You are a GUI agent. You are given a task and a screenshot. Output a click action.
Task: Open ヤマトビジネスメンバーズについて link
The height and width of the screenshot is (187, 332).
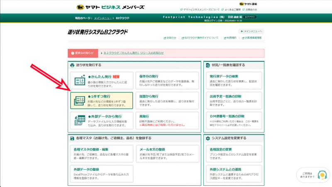click(x=200, y=10)
